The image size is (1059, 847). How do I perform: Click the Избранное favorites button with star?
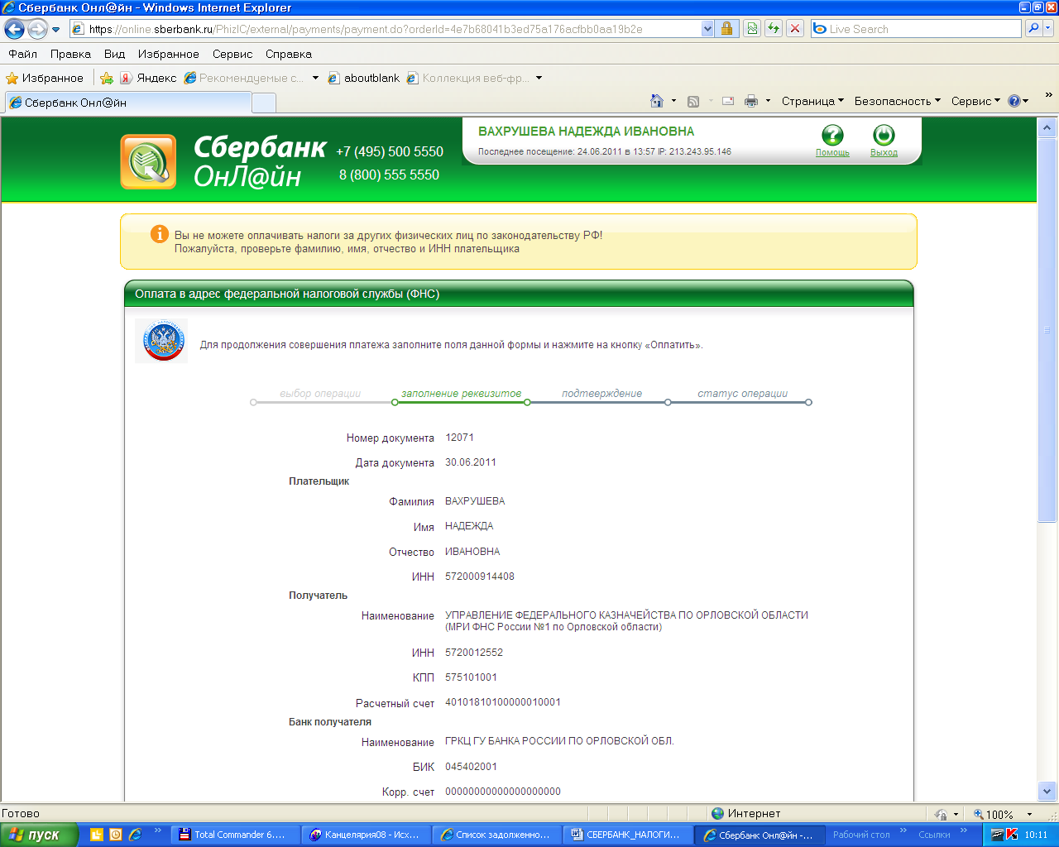(45, 78)
